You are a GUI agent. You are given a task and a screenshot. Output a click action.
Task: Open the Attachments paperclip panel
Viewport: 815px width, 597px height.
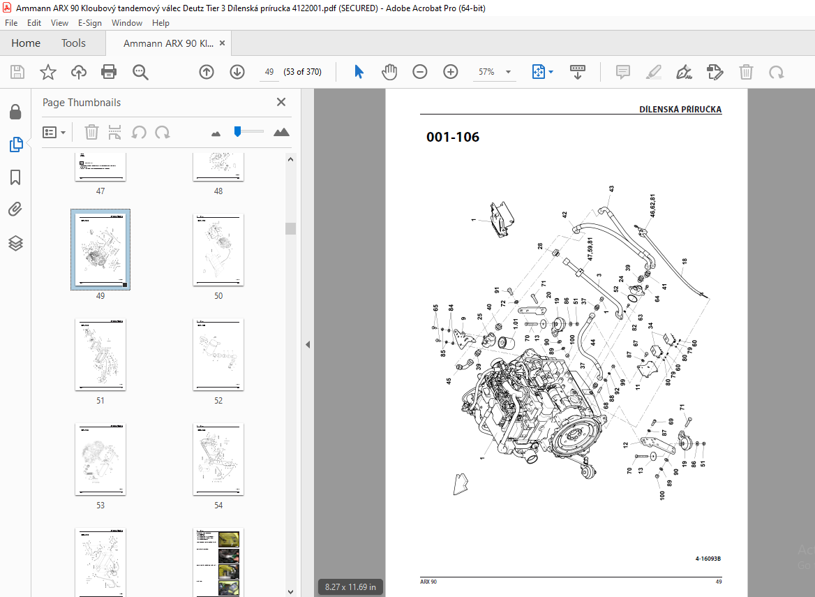[15, 209]
